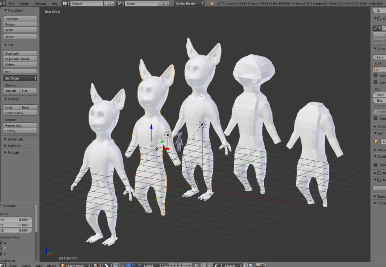Image resolution: width=386 pixels, height=267 pixels.
Task: Select the scale manipulator icon
Action: pyautogui.click(x=139, y=265)
